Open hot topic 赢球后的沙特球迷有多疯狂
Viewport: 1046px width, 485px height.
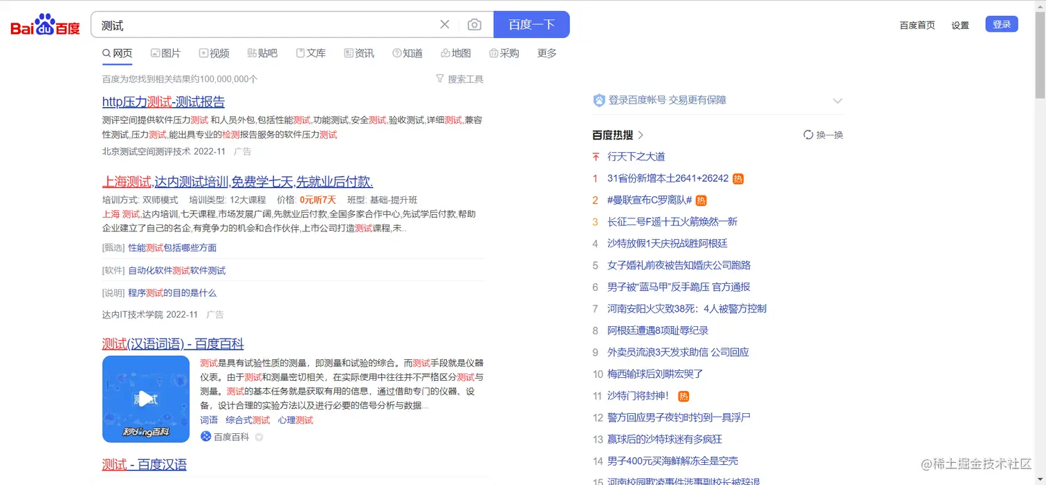click(665, 439)
